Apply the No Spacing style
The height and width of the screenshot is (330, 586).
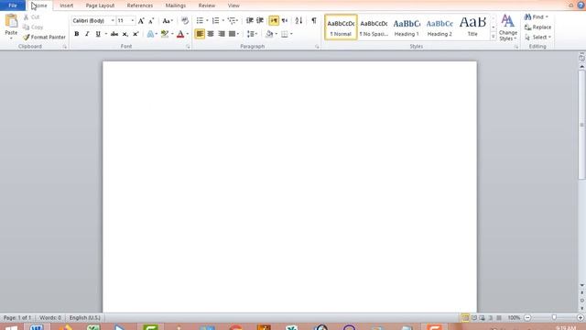[374, 27]
